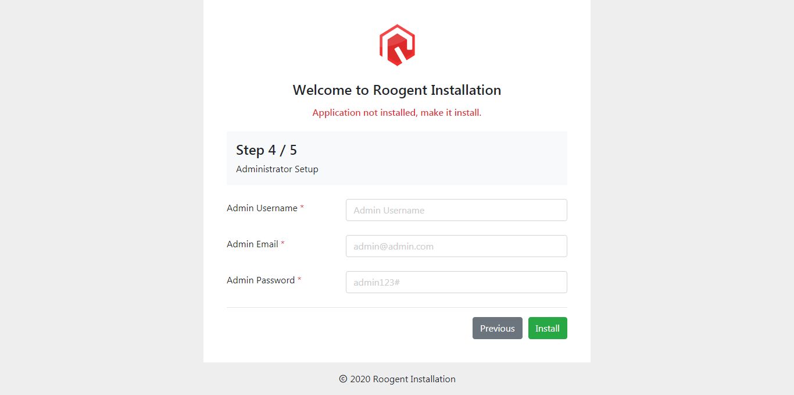Click the red "Application not installed" message
The height and width of the screenshot is (395, 794).
(x=397, y=112)
